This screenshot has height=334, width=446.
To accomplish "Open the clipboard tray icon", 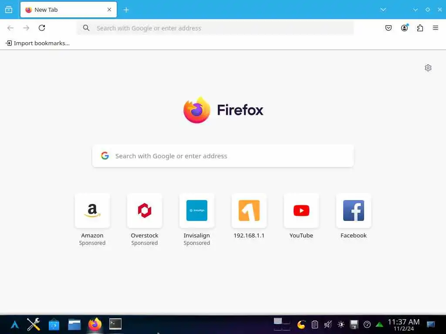I will tap(314, 324).
